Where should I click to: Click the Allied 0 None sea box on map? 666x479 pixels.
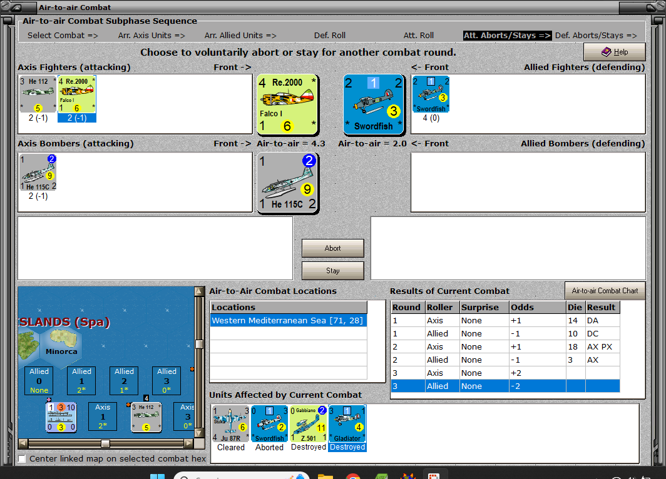click(39, 381)
